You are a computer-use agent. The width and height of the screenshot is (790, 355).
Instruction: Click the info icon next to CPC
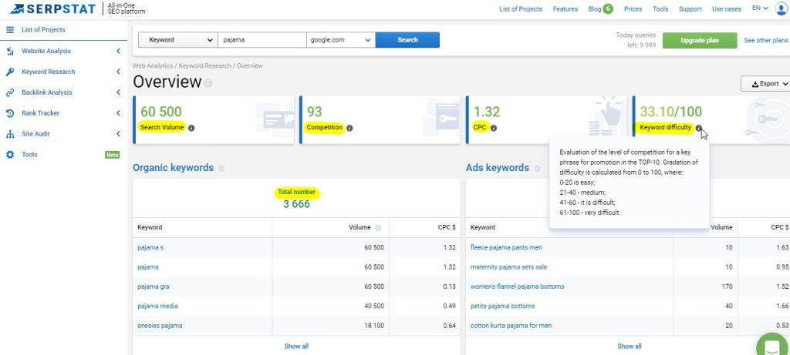tap(494, 128)
